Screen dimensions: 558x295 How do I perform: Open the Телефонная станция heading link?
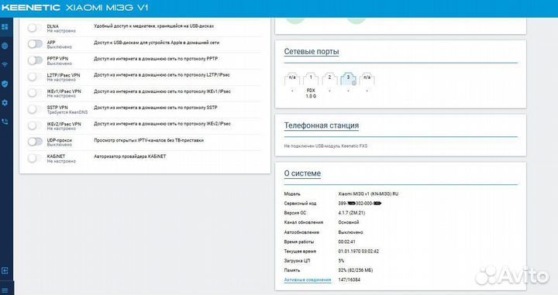(x=322, y=125)
